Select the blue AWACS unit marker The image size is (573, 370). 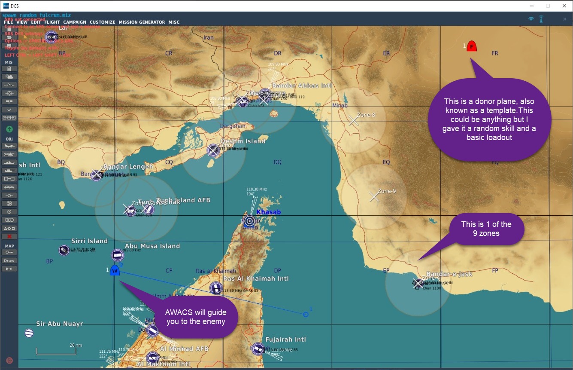point(115,271)
